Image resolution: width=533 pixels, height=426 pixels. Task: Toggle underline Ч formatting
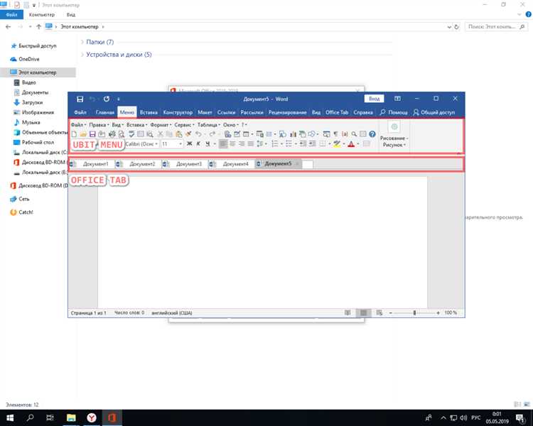pos(209,144)
